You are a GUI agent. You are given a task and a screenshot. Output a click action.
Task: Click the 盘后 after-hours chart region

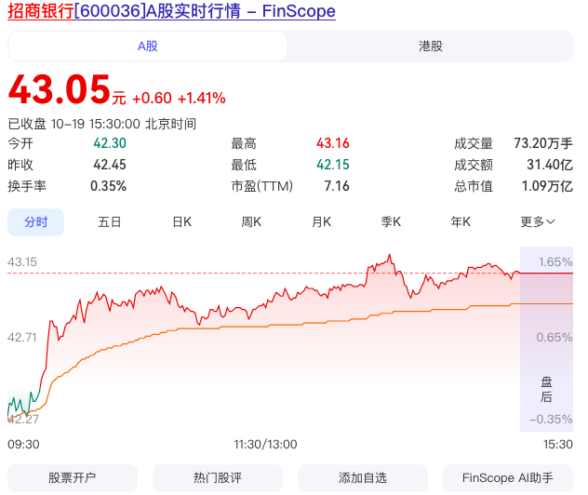point(546,339)
